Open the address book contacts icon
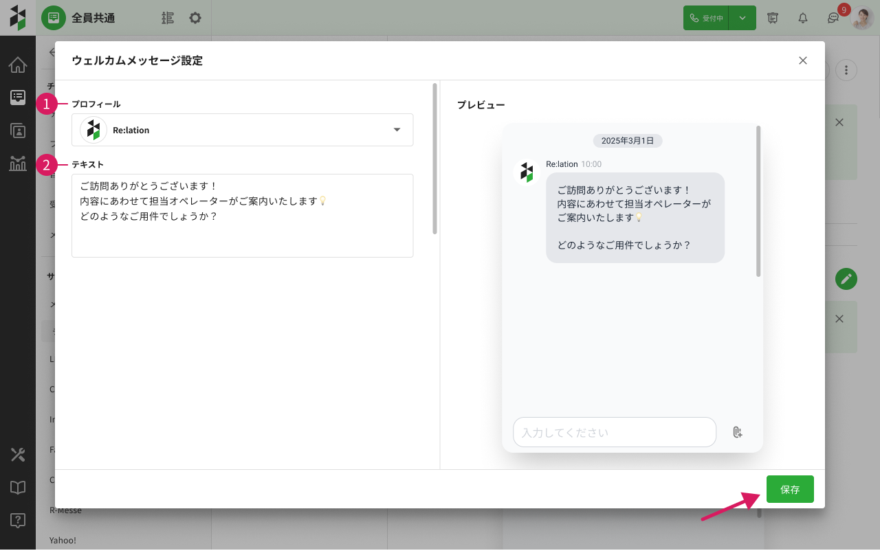This screenshot has height=553, width=880. (x=18, y=131)
